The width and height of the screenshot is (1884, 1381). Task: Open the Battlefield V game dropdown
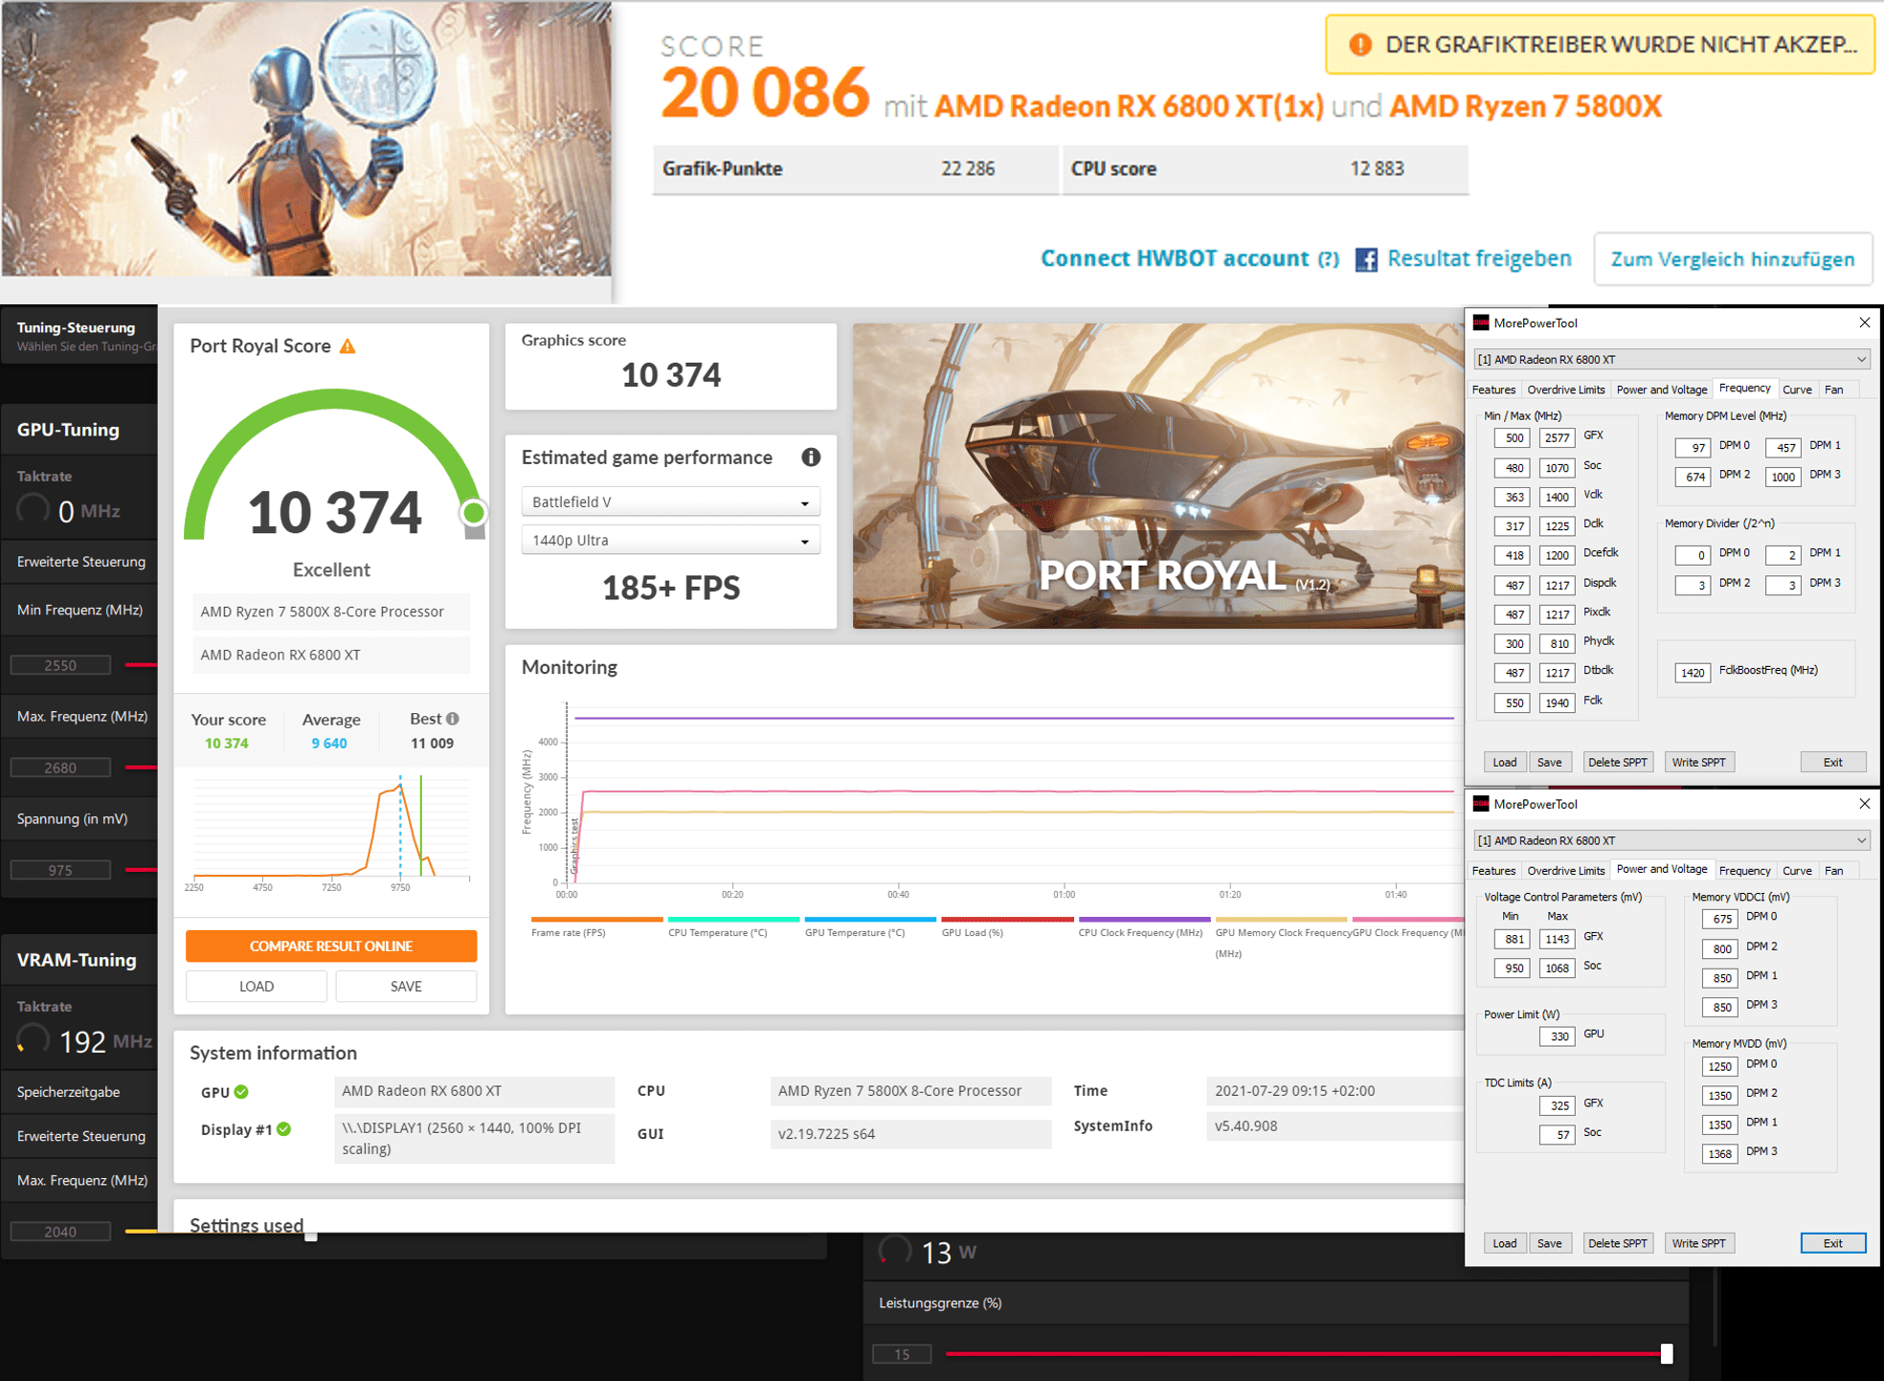pos(670,501)
